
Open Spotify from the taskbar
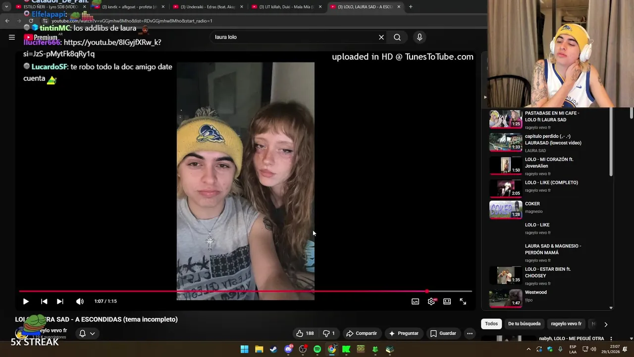coord(317,350)
